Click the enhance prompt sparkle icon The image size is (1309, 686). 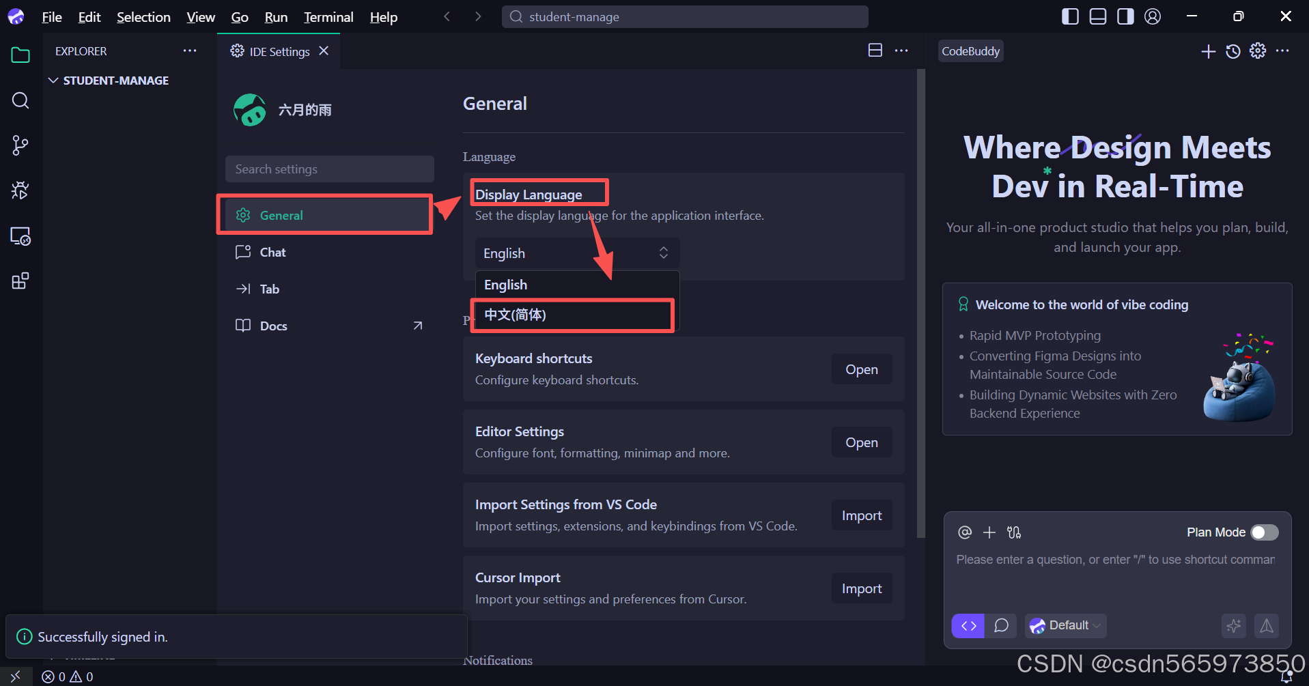(x=1234, y=625)
